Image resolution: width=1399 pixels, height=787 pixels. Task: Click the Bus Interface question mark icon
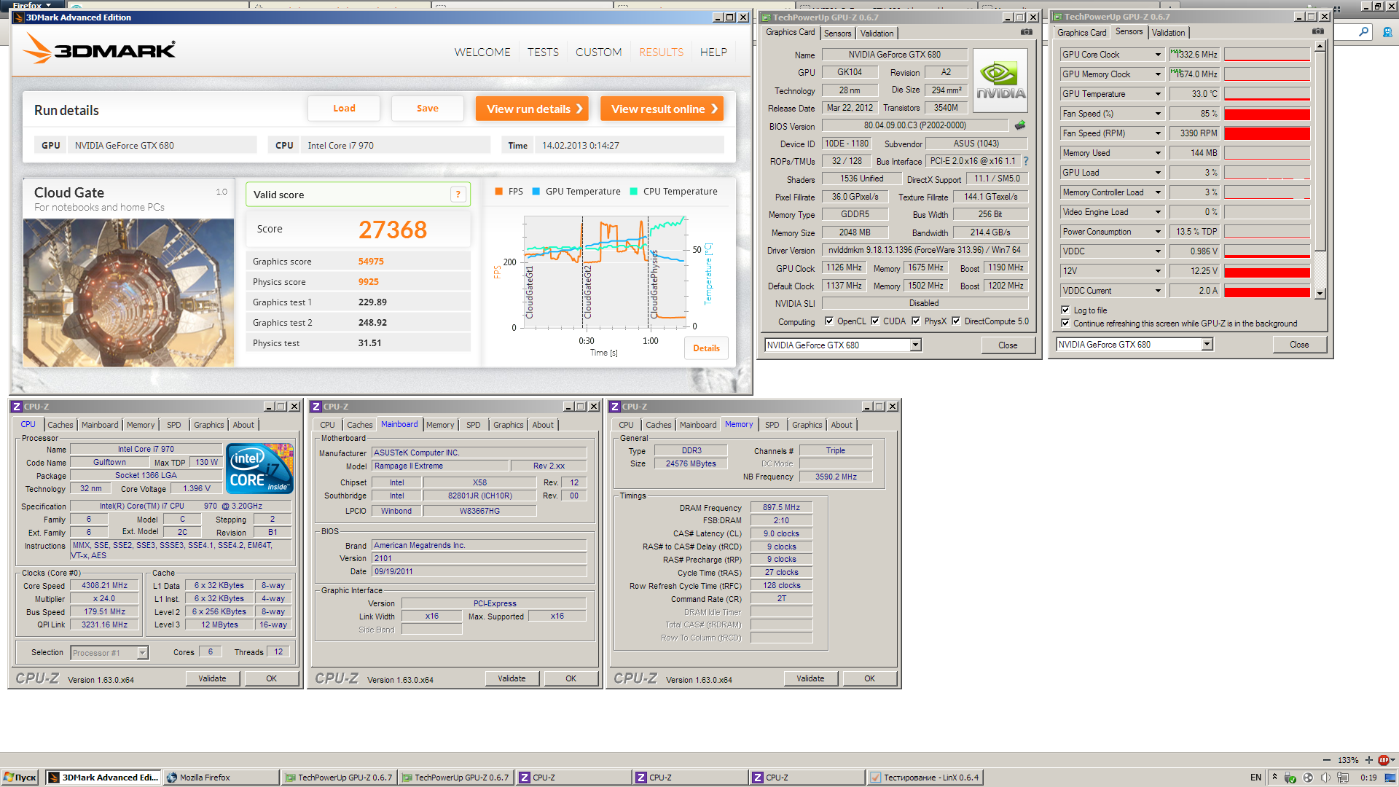click(x=1026, y=161)
